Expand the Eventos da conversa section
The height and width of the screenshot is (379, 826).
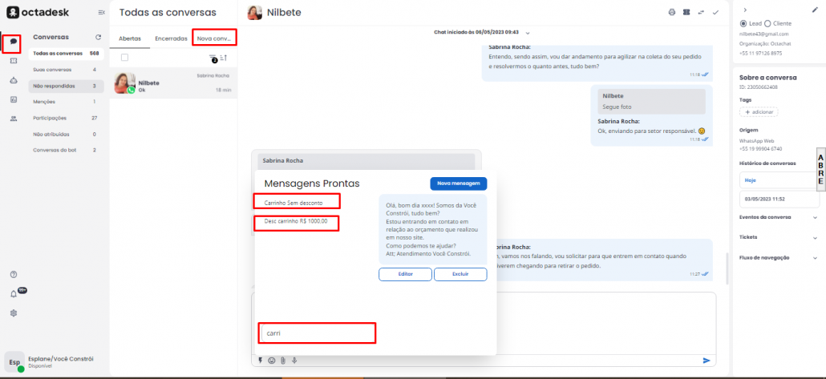pyautogui.click(x=815, y=217)
